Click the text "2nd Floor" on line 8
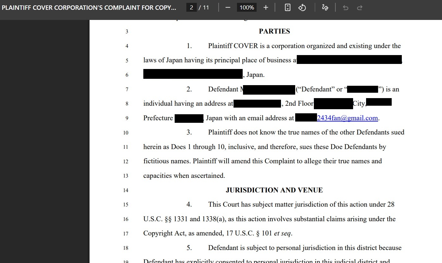Image resolution: width=442 pixels, height=263 pixels. tap(299, 103)
